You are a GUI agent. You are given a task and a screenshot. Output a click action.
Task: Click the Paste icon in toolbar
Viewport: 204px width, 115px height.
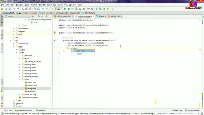[x=30, y=9]
